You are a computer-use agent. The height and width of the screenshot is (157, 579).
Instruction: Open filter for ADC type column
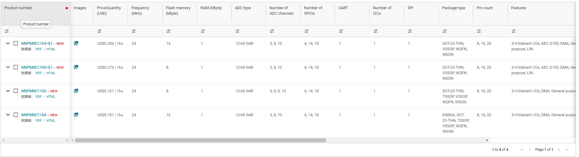tap(237, 31)
